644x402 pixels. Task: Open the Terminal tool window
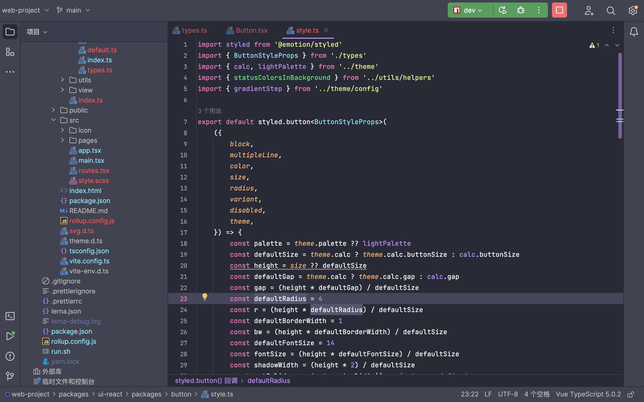(10, 316)
